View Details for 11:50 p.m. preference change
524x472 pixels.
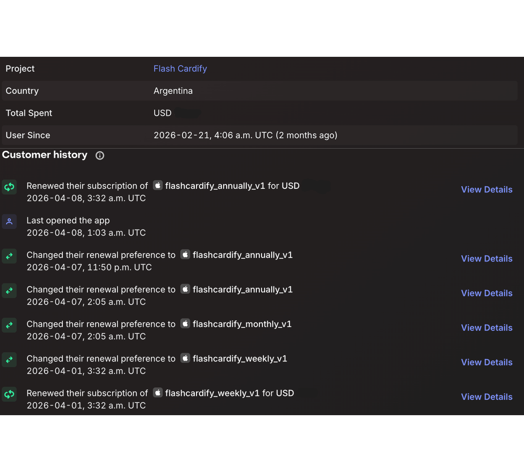[486, 259]
